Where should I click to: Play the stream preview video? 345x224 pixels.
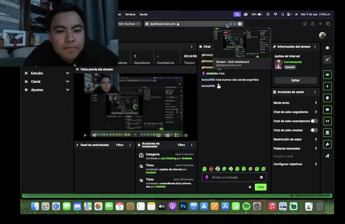(x=85, y=135)
